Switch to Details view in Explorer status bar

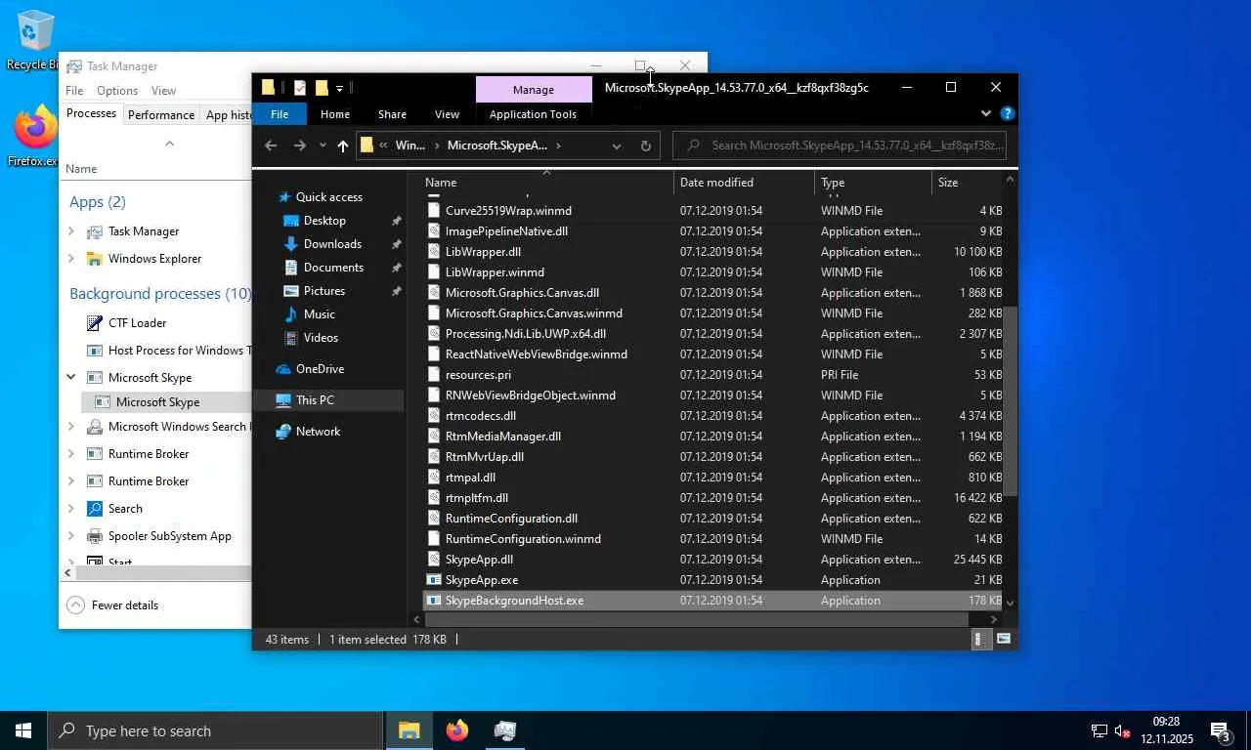click(979, 639)
